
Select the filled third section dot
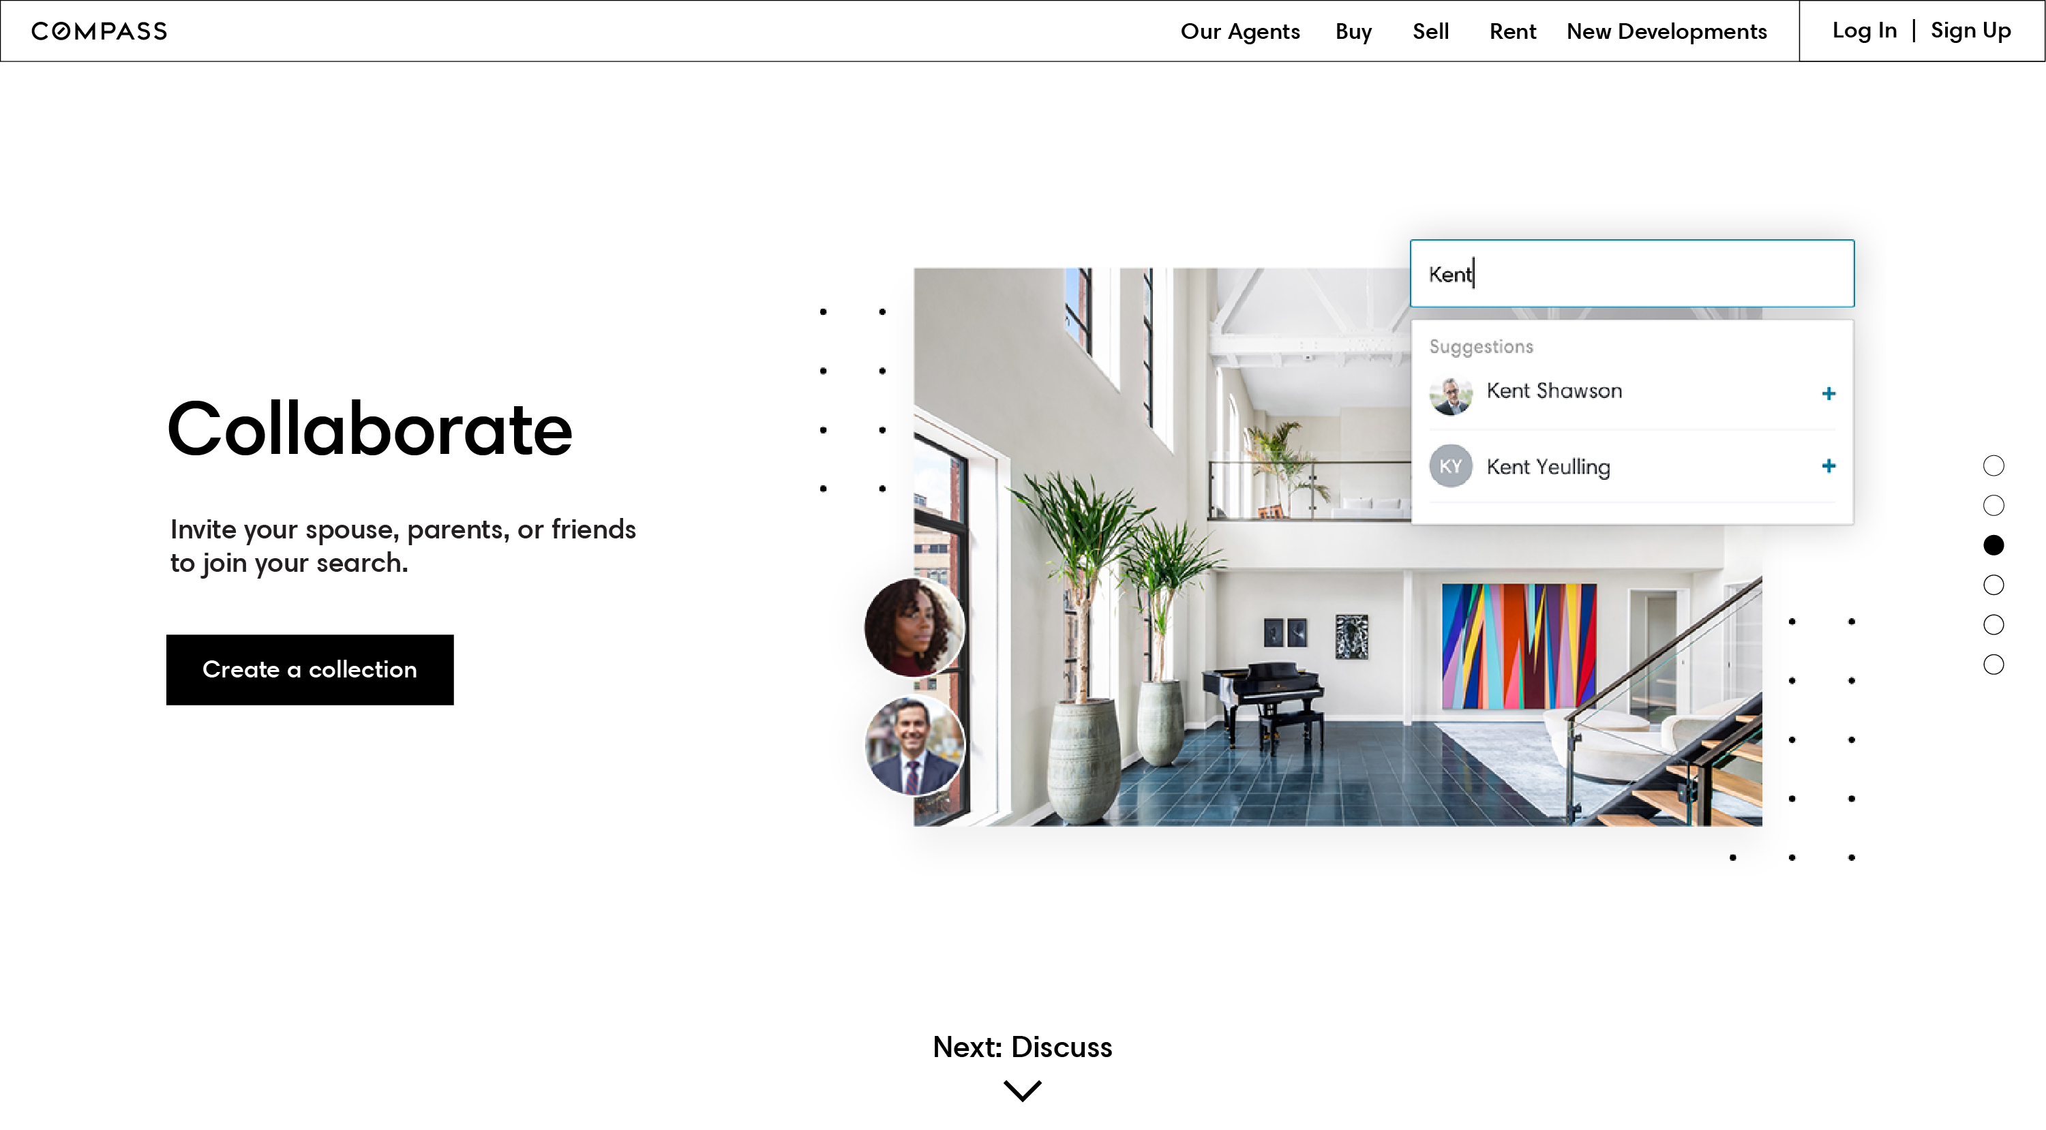pos(1994,545)
